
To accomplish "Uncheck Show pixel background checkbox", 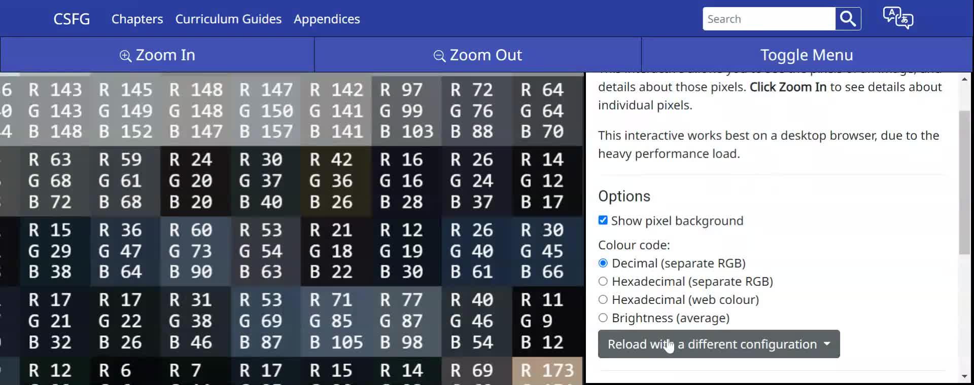I will (x=603, y=220).
